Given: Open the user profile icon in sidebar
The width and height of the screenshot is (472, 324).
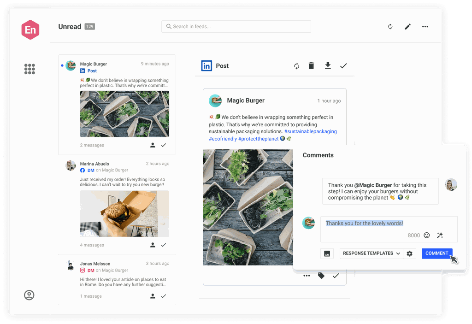Looking at the screenshot, I should click(29, 295).
